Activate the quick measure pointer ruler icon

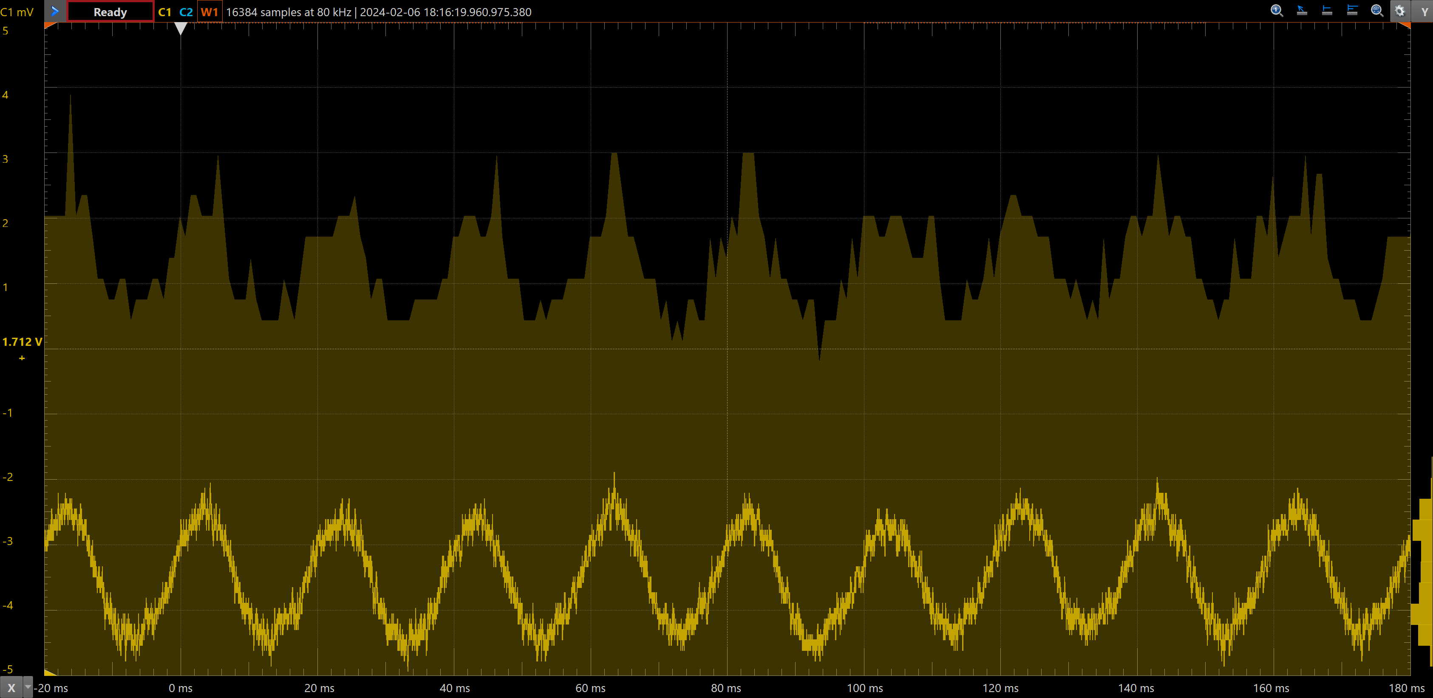click(1302, 11)
